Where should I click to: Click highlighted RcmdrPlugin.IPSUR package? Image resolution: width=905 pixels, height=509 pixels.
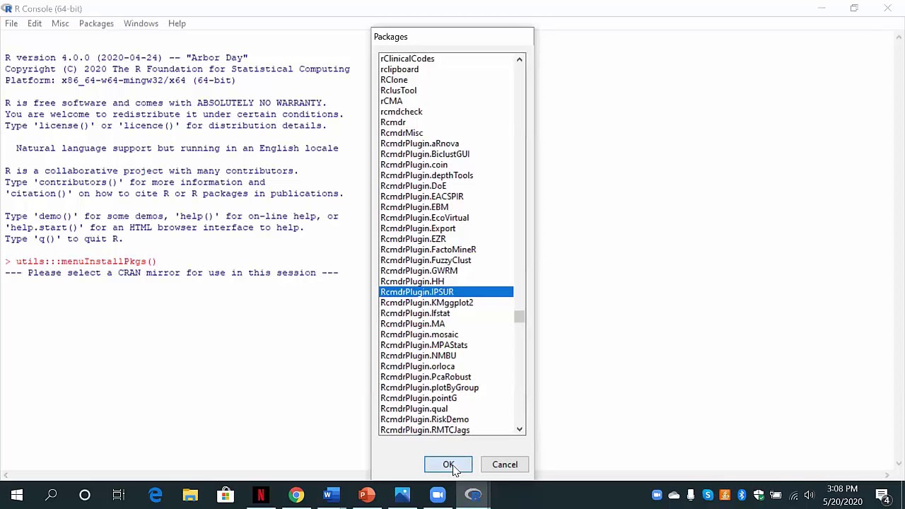(x=446, y=292)
